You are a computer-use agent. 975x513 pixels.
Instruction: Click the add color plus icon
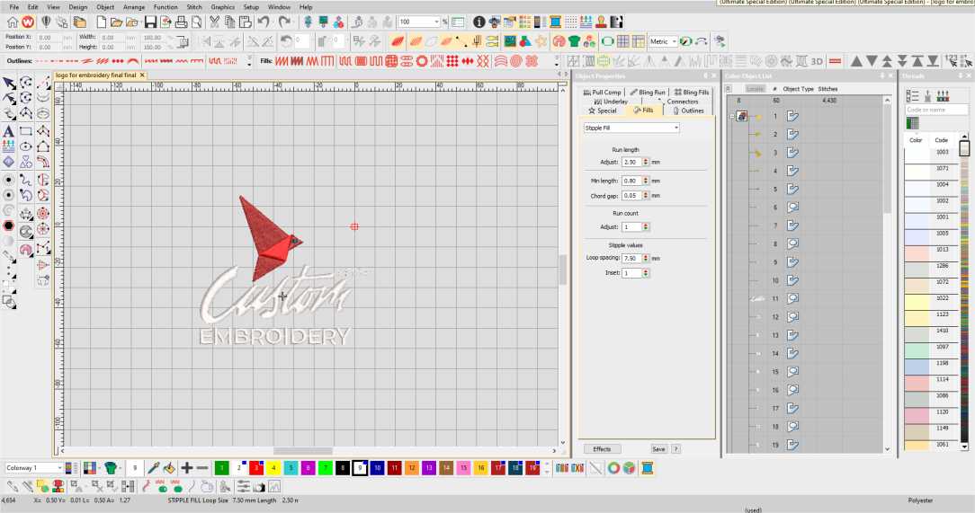(186, 468)
